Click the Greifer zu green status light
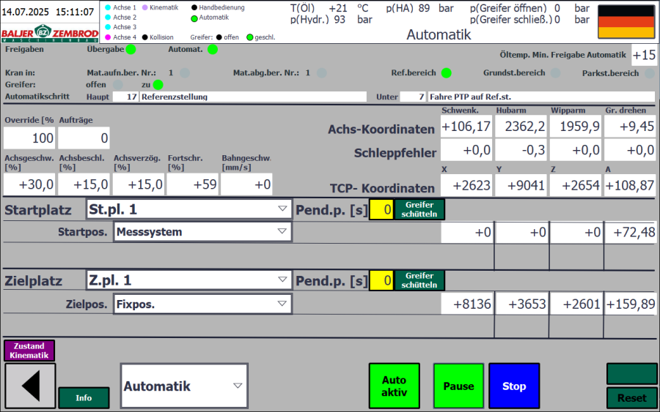The width and height of the screenshot is (660, 412). [x=158, y=85]
